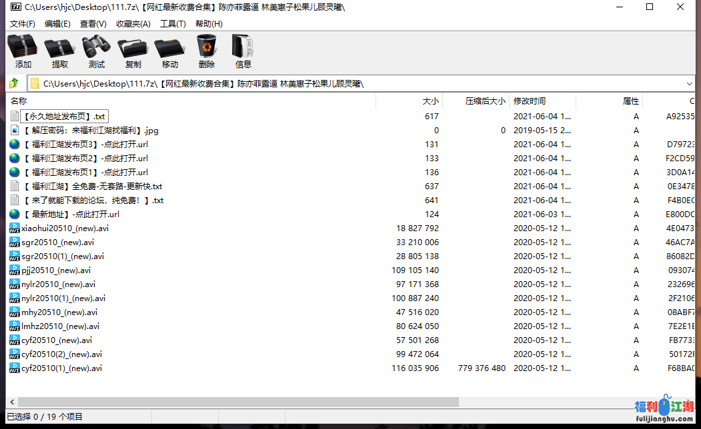Viewport: 701px width, 429px height.
Task: Open the 查看(V) menu
Action: click(x=93, y=24)
